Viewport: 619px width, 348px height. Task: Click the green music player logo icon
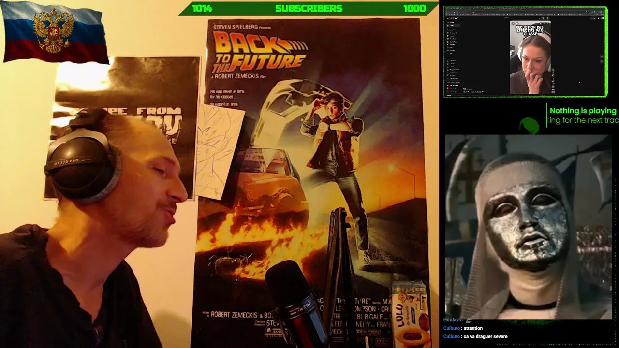[x=530, y=125]
